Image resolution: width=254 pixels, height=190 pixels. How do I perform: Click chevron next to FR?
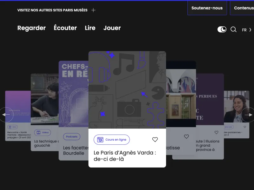[250, 30]
